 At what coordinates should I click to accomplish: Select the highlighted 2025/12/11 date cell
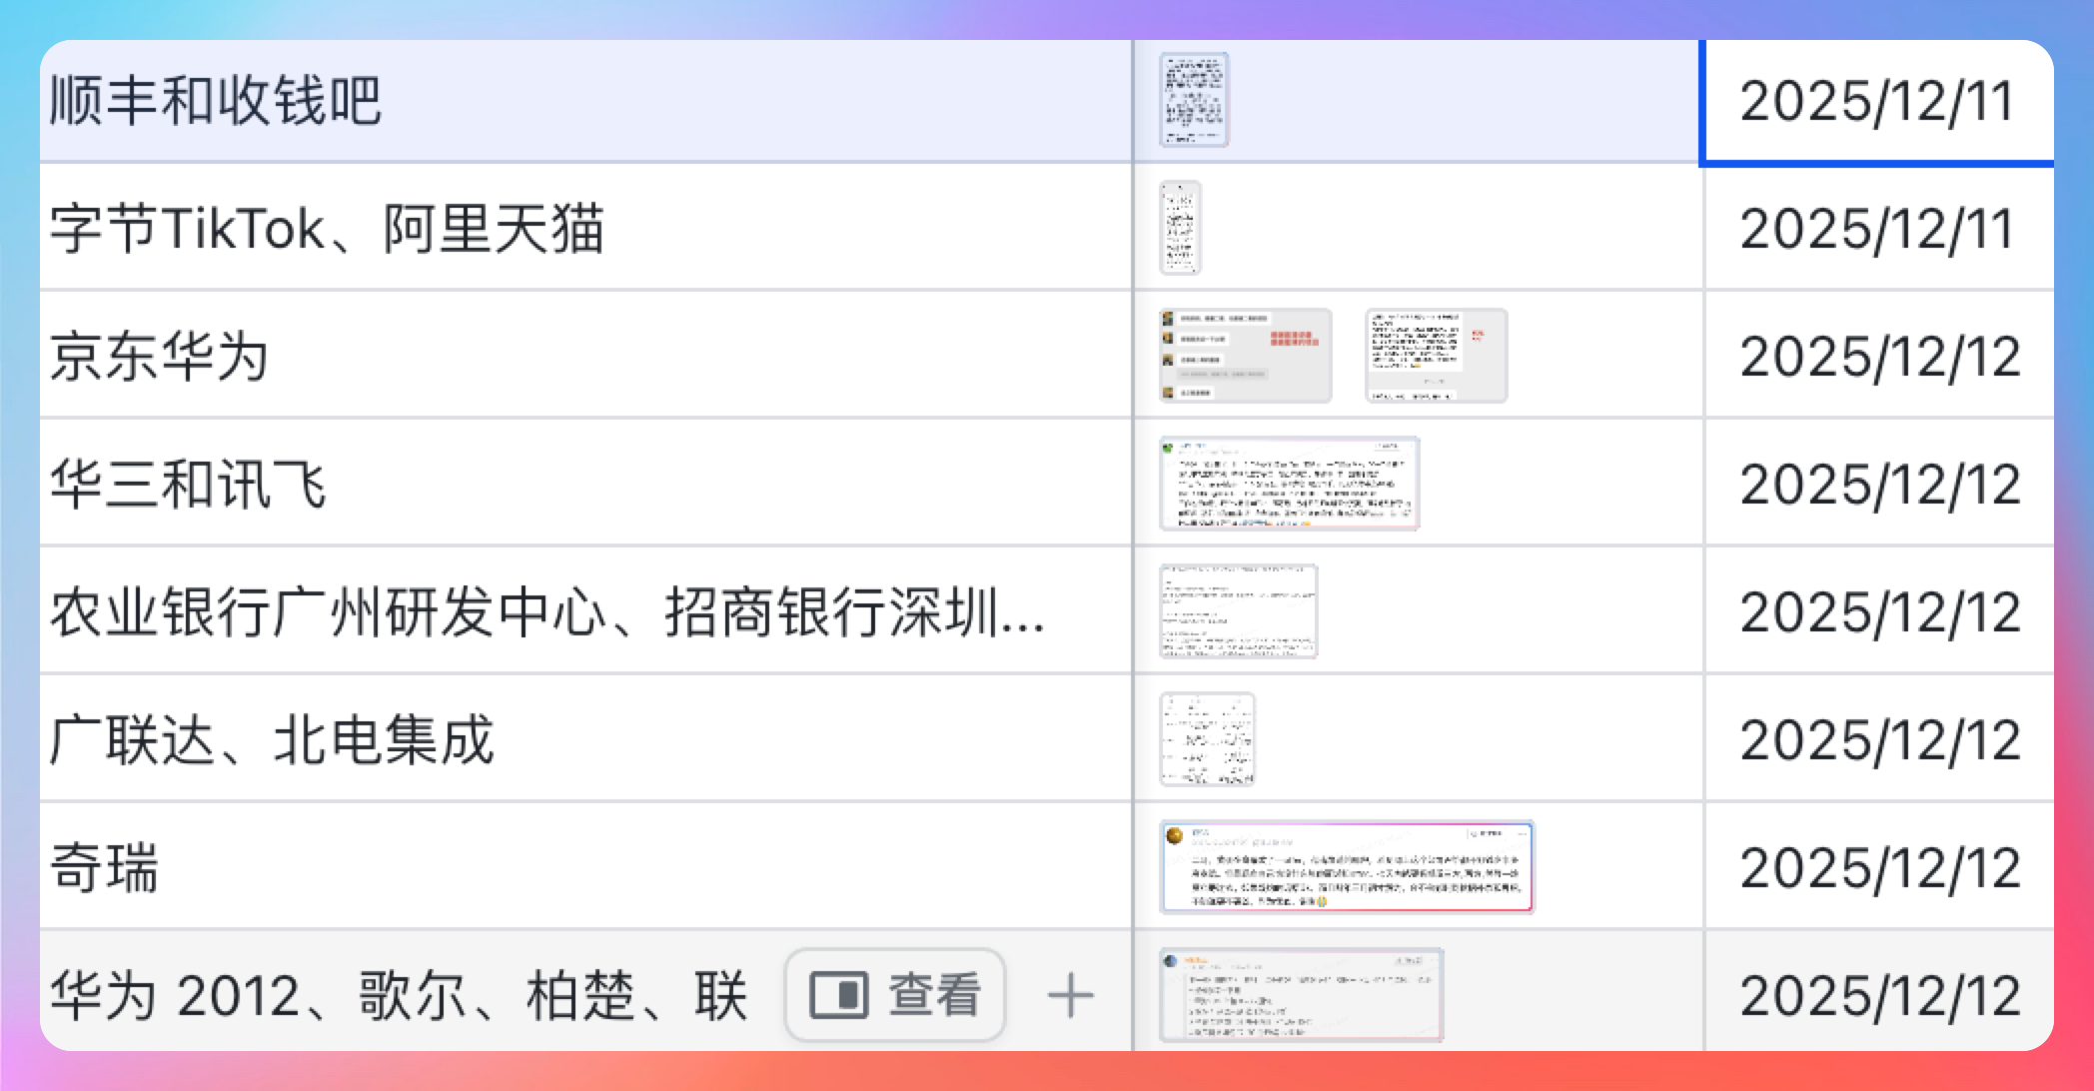[x=1876, y=101]
